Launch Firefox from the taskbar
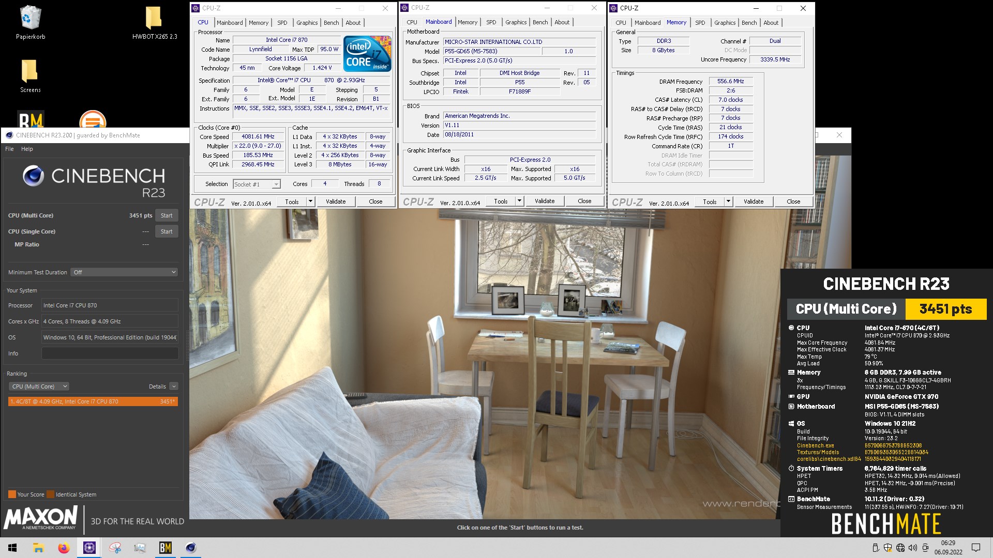This screenshot has width=993, height=558. pyautogui.click(x=64, y=548)
